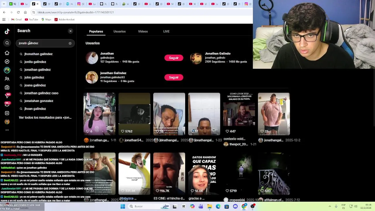
Task: Show hidden system tray icons chevron
Action: (x=330, y=206)
